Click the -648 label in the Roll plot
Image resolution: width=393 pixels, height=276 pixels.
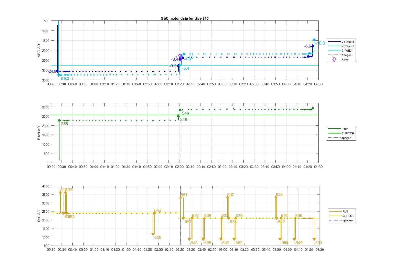coord(193,243)
